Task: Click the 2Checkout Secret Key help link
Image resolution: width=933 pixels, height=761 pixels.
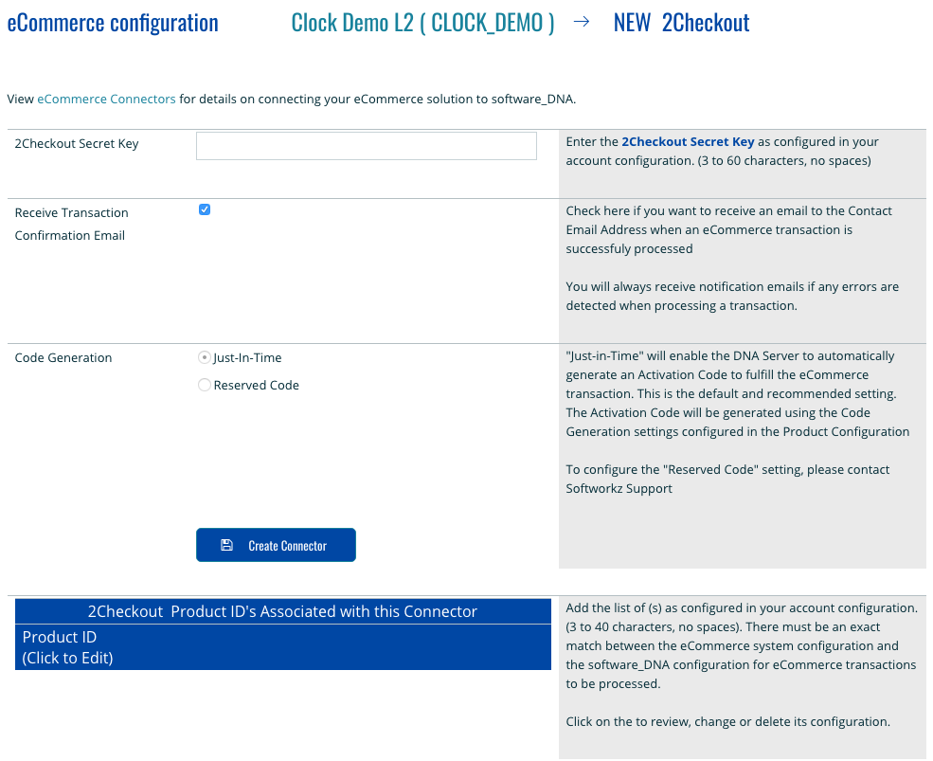Action: [x=688, y=142]
